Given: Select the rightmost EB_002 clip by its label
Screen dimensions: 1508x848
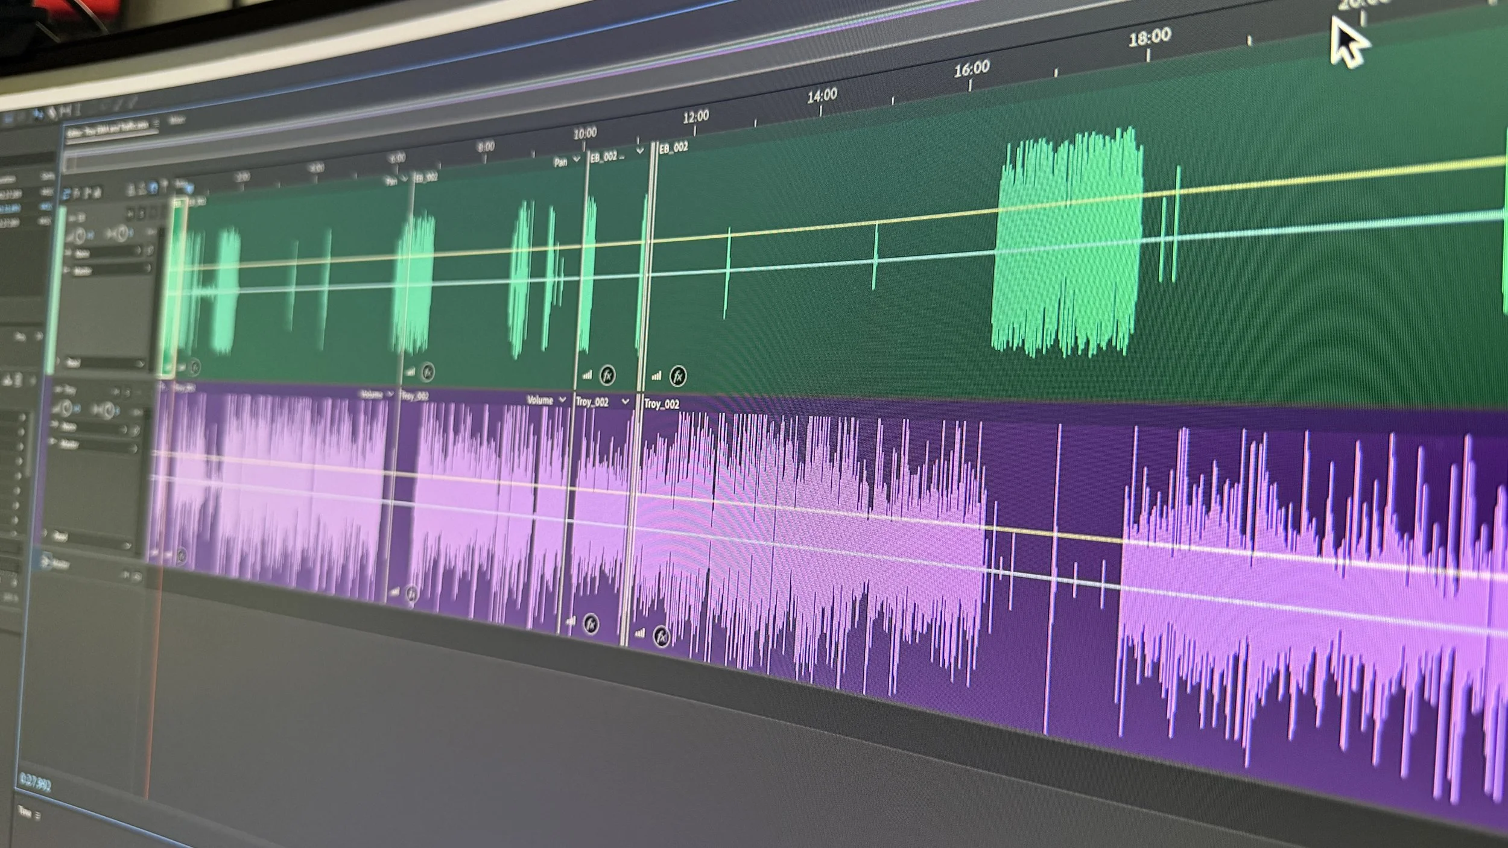Looking at the screenshot, I should 674,148.
